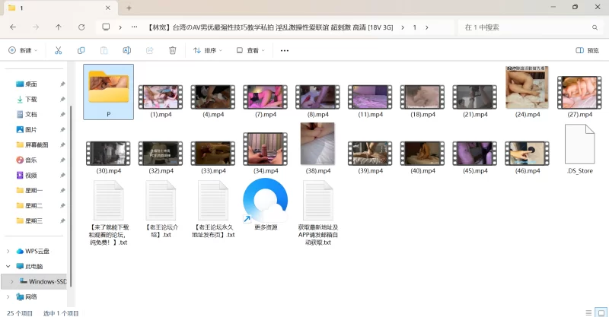Open the 查看 view dropdown
Screen dimensions: 609x317
pyautogui.click(x=251, y=51)
